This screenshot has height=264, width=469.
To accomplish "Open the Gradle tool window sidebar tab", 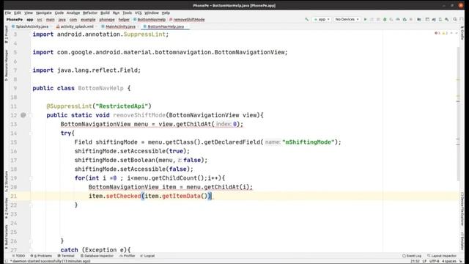I will [462, 33].
